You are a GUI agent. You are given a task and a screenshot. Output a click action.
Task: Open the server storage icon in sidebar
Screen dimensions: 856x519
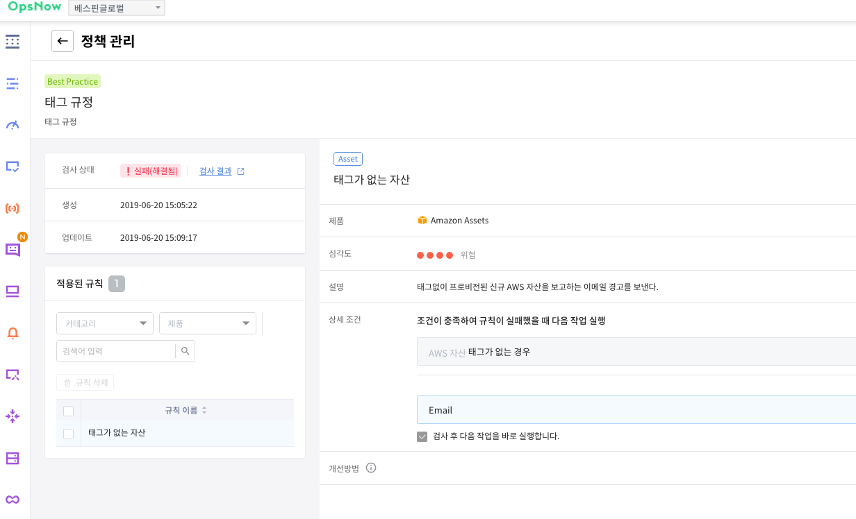click(x=13, y=458)
